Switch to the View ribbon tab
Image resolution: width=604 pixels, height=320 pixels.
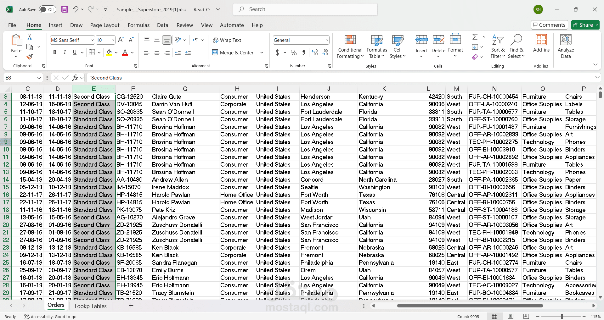coord(207,25)
